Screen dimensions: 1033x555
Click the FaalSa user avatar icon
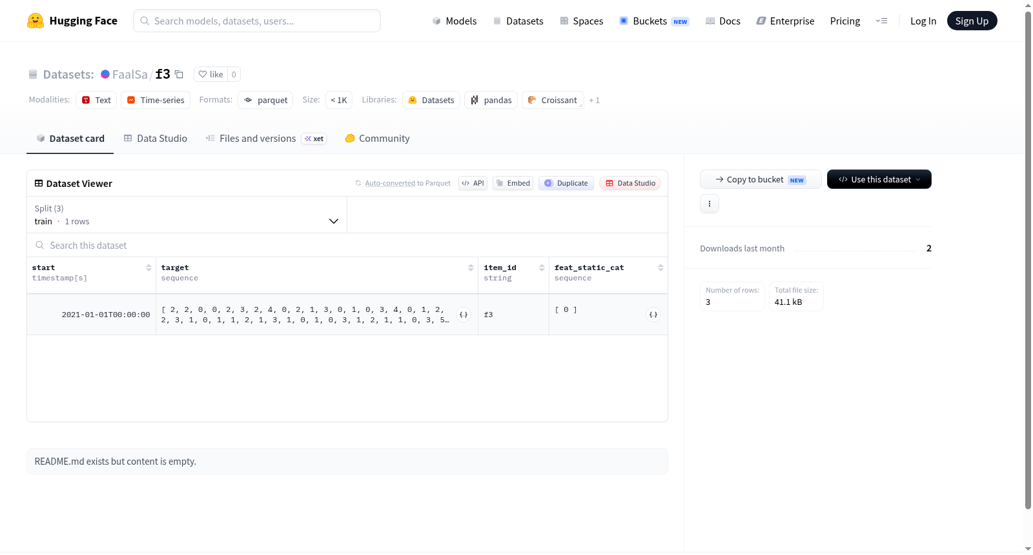[105, 74]
